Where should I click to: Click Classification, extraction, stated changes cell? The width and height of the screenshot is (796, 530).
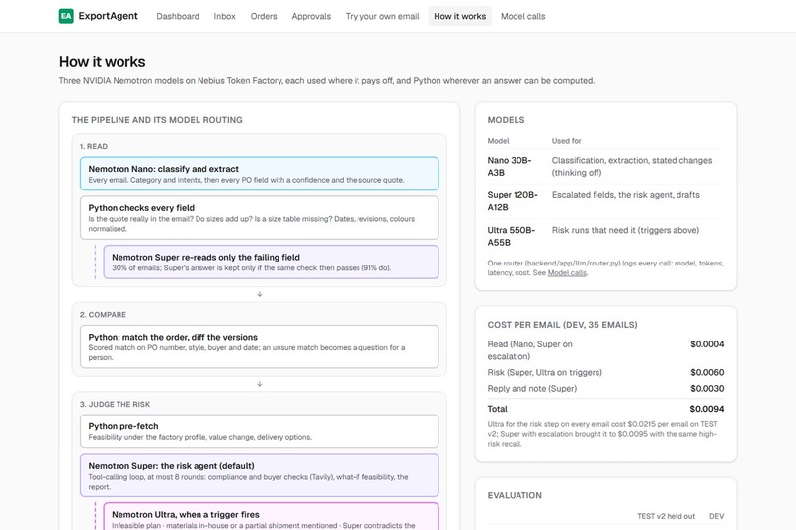tap(632, 167)
